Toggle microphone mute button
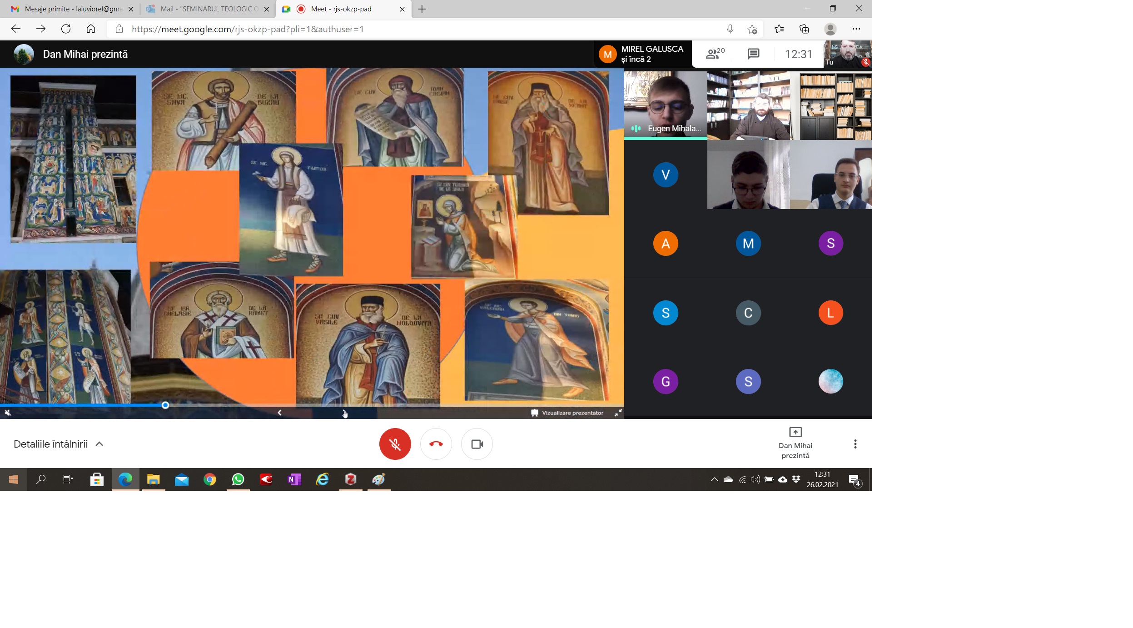This screenshot has width=1133, height=628. 395,444
